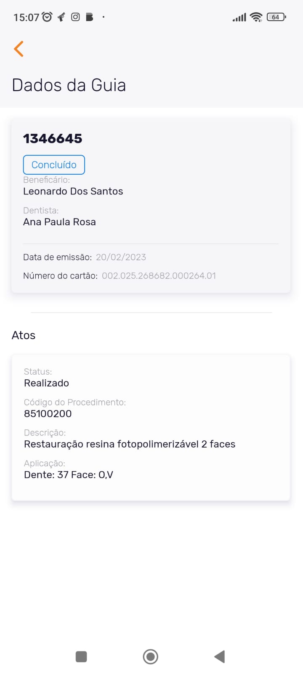The height and width of the screenshot is (675, 303).
Task: Tap dentist name Ana Paula Rosa
Action: (x=59, y=222)
